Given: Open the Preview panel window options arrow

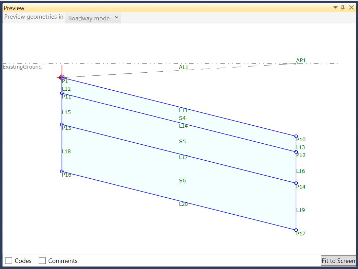Looking at the screenshot, I should pyautogui.click(x=335, y=7).
